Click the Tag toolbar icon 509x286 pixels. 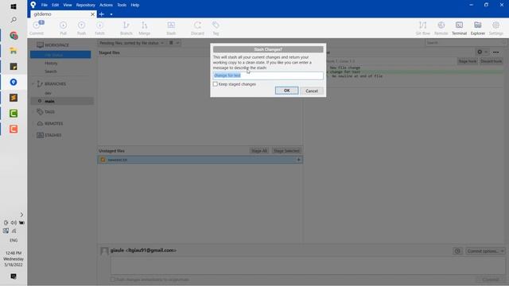click(216, 28)
